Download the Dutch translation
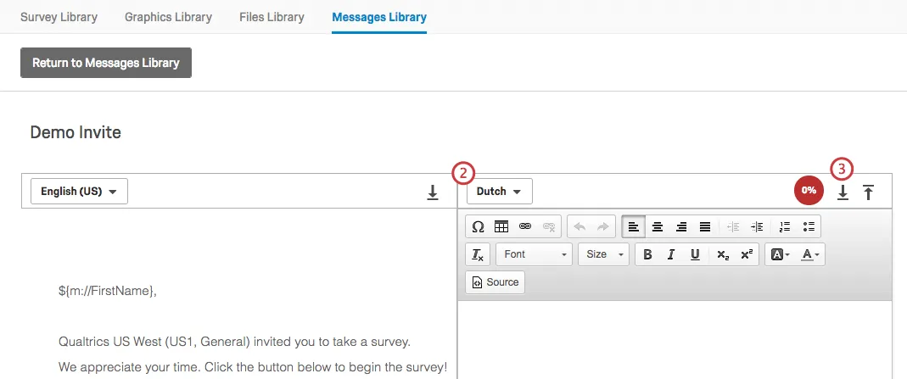 (x=843, y=192)
